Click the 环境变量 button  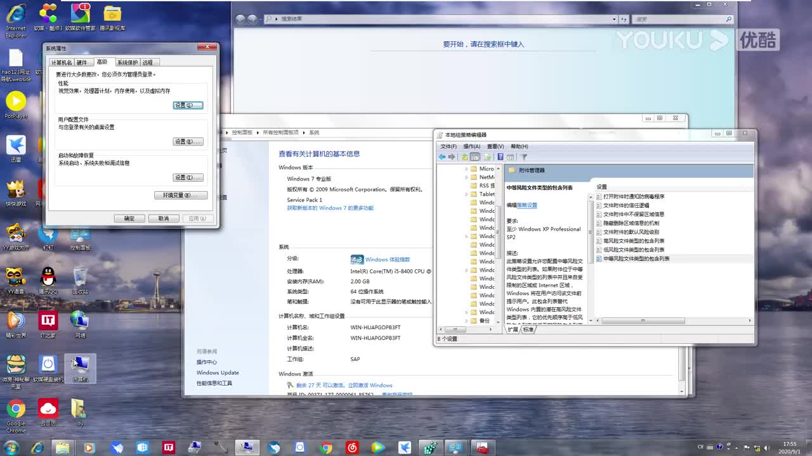coord(181,194)
